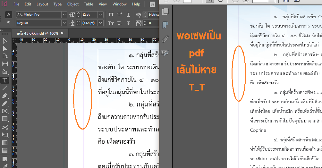Select the Line tool

point(5,88)
